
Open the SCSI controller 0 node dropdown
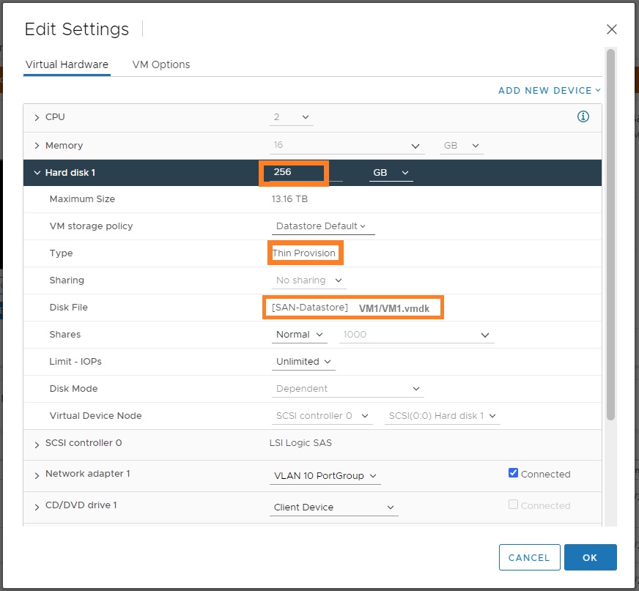click(x=322, y=416)
